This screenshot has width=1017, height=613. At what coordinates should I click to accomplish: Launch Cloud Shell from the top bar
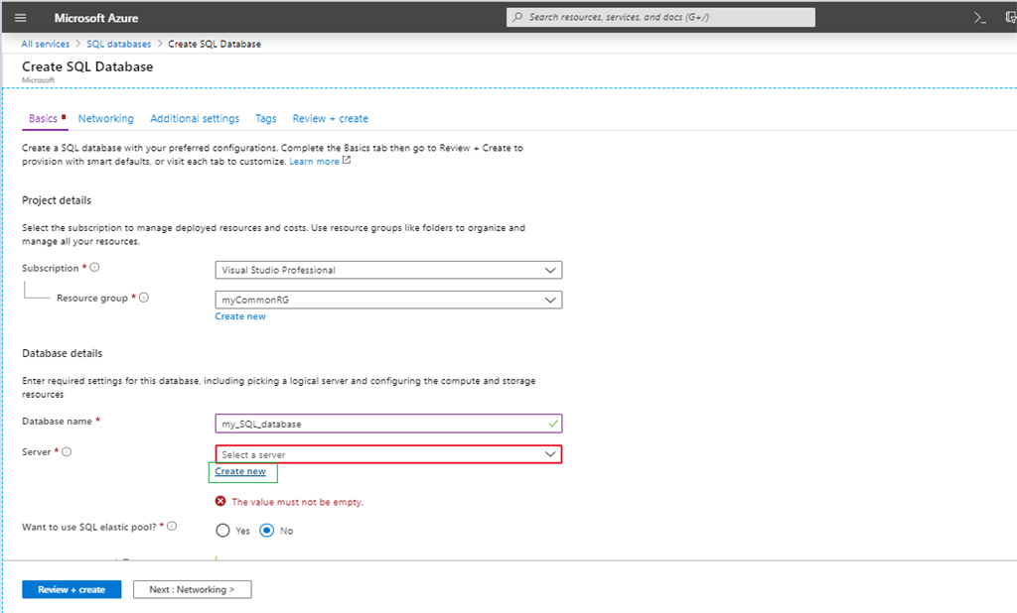click(x=979, y=18)
